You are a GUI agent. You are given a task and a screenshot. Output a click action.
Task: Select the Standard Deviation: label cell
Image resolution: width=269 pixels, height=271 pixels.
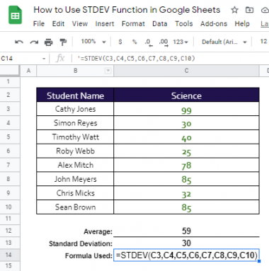(x=75, y=243)
